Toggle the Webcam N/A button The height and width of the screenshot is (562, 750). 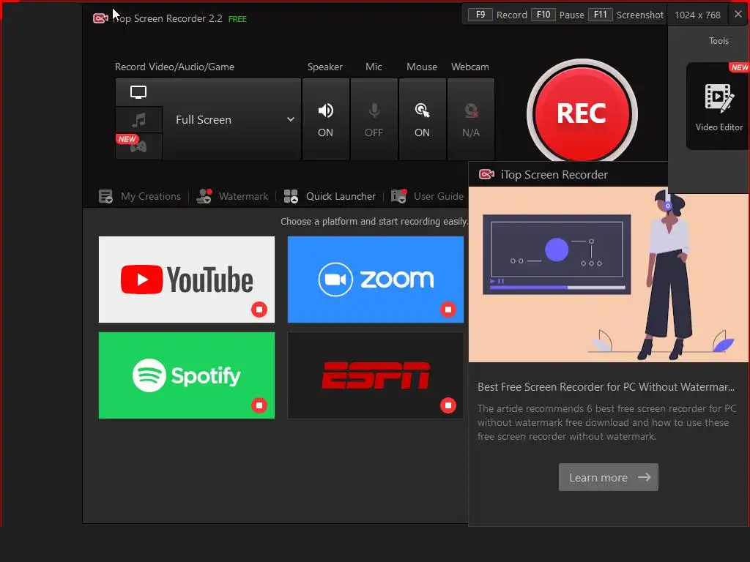coord(471,119)
